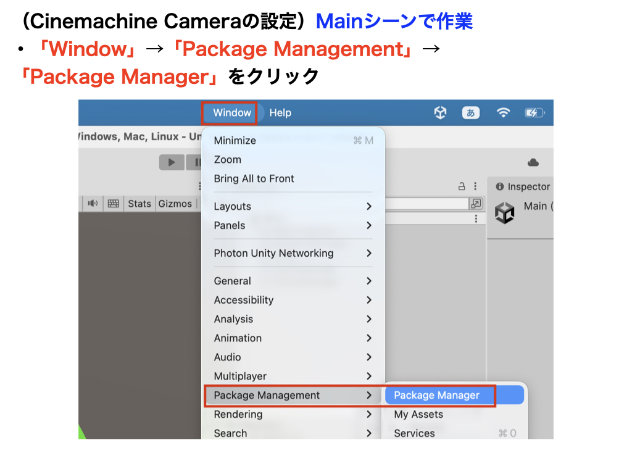632x474 pixels.
Task: Open the Search submenu
Action: point(293,433)
